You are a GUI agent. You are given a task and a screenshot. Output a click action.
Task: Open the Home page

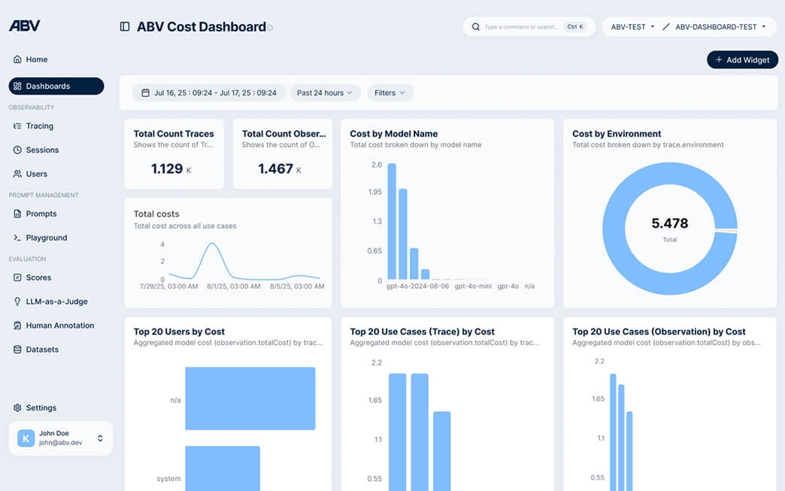56,59
